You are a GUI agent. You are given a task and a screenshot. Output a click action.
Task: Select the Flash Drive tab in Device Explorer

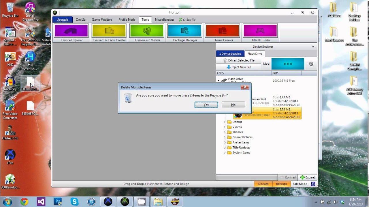coord(255,54)
